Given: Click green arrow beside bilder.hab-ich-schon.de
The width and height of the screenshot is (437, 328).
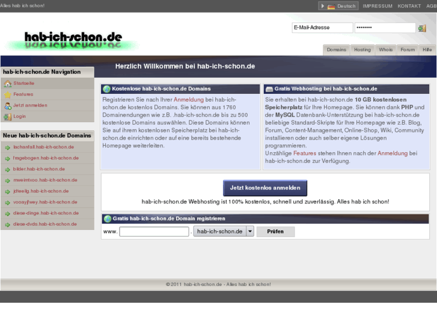Looking at the screenshot, I should click(8, 170).
